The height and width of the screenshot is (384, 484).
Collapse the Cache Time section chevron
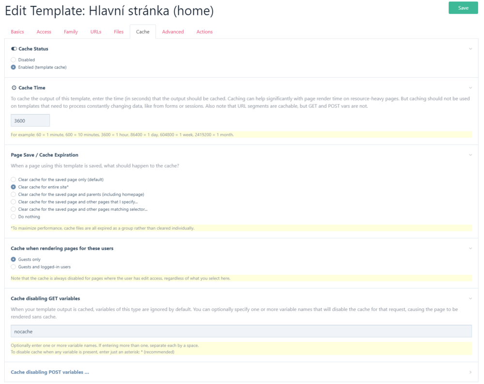470,88
